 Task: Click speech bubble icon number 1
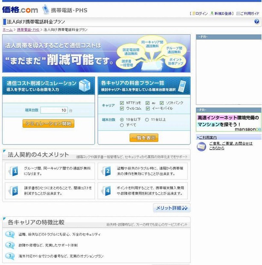(x=10, y=234)
